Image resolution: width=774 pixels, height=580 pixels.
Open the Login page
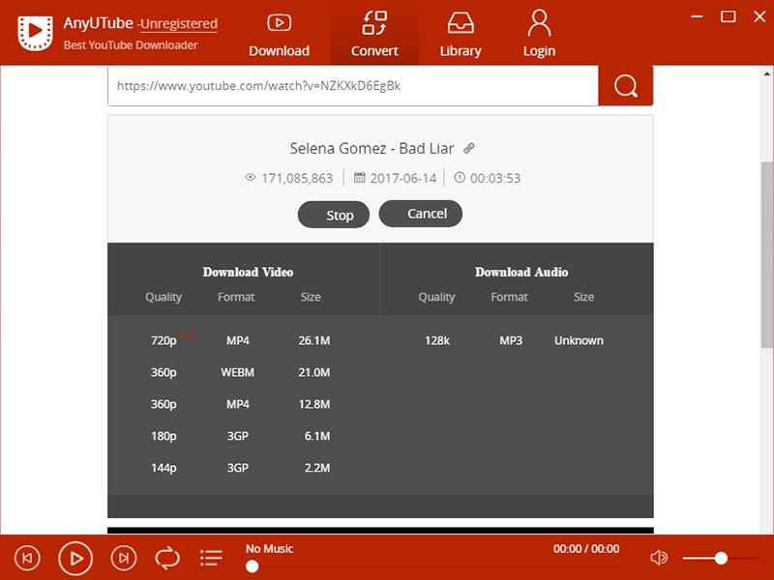tap(539, 35)
